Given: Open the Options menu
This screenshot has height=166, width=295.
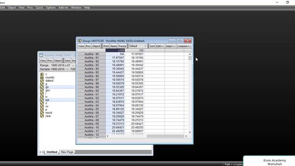Looking at the screenshot, I should [x=51, y=7].
